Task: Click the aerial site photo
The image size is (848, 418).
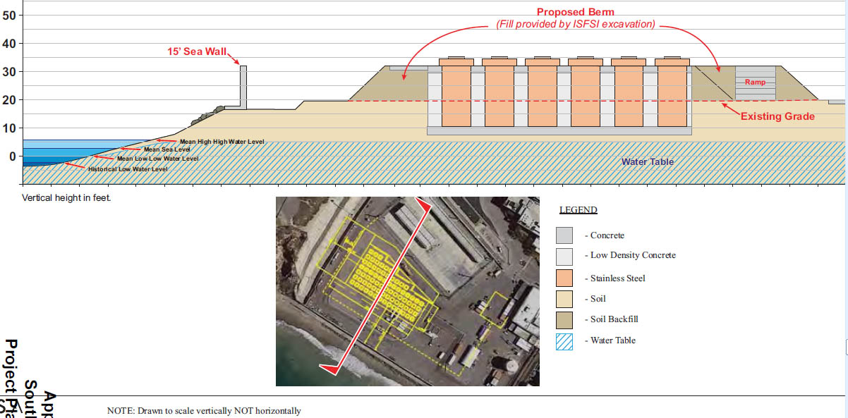Action: pyautogui.click(x=407, y=291)
